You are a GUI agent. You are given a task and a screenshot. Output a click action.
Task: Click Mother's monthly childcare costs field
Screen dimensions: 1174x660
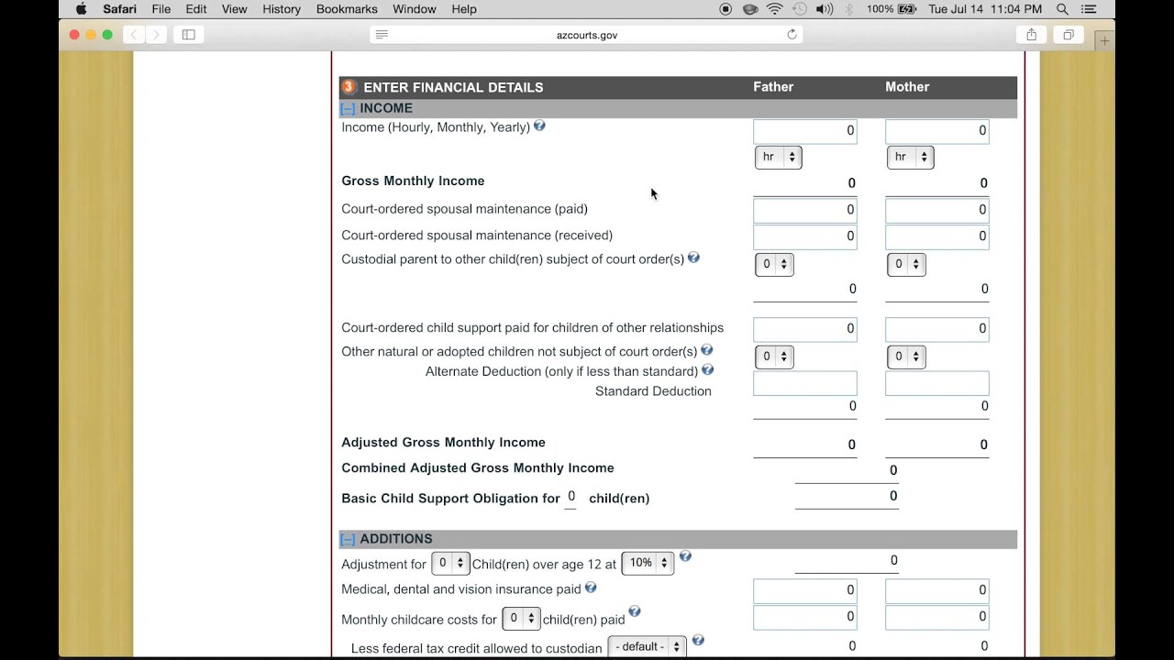click(x=937, y=617)
